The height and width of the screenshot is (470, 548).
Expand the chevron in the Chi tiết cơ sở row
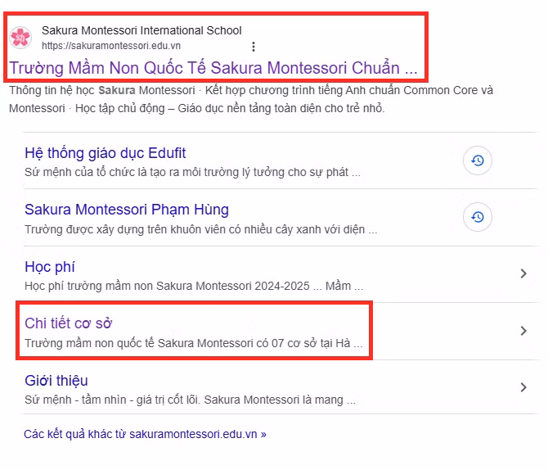click(523, 331)
